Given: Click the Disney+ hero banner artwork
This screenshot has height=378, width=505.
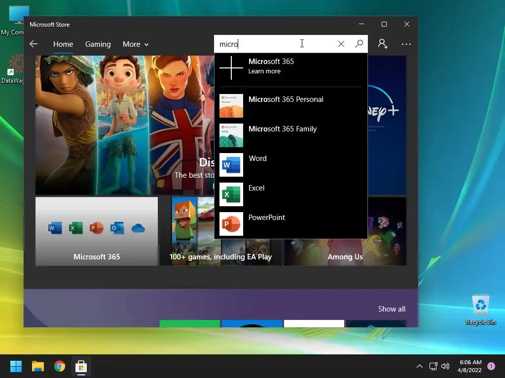Looking at the screenshot, I should pos(125,126).
